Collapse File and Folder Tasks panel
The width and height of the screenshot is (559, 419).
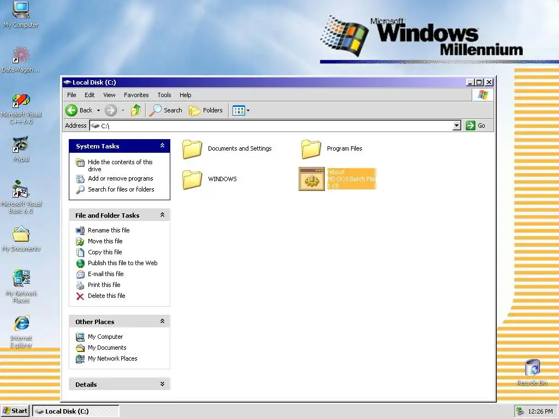[162, 215]
